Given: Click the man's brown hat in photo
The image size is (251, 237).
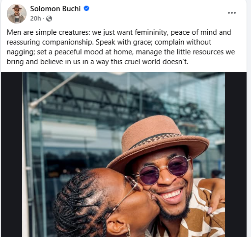Looking at the screenshot, I should pos(158,140).
